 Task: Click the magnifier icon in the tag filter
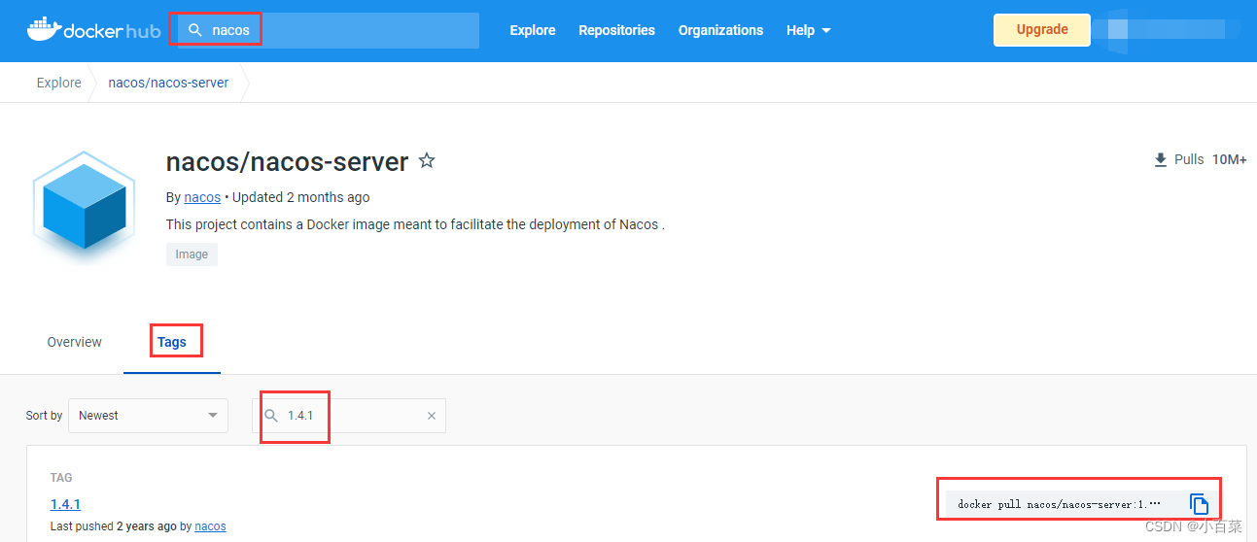(x=271, y=416)
